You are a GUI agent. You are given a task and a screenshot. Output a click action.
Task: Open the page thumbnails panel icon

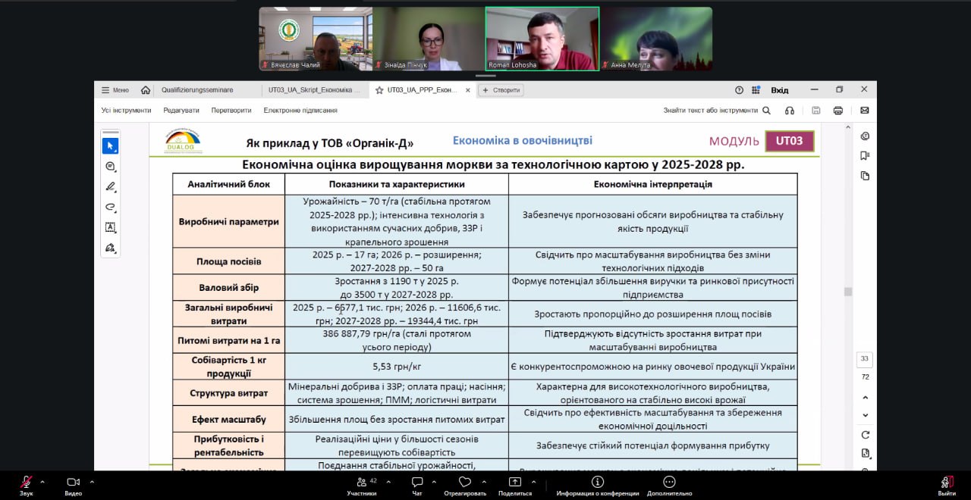coord(865,176)
